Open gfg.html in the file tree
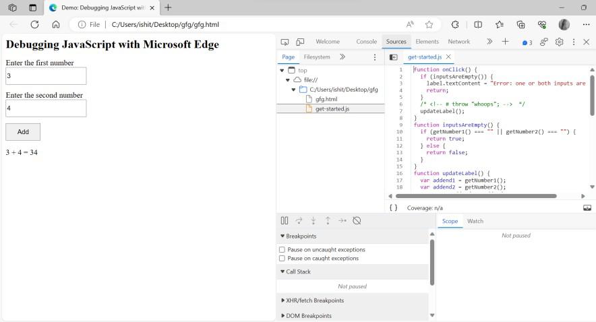The height and width of the screenshot is (322, 596). pyautogui.click(x=326, y=99)
